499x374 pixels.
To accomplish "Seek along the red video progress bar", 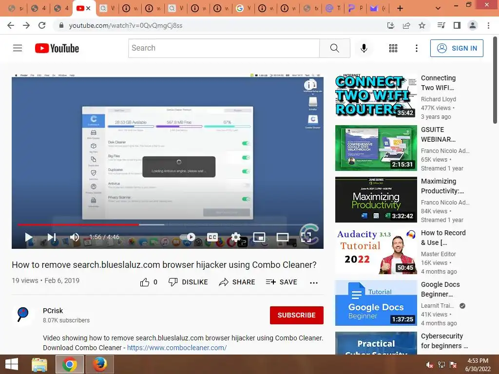I will point(78,224).
